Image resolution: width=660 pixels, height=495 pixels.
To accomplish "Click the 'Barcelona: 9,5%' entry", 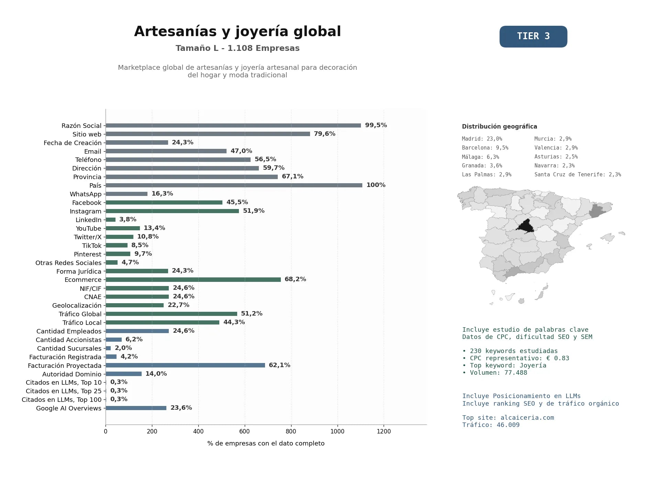I will point(485,148).
